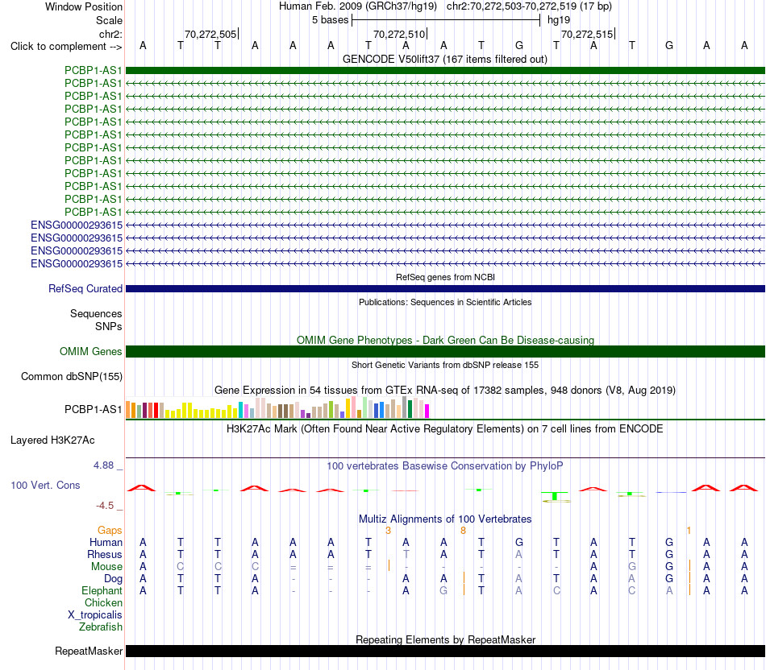Screen dimensions: 766x670
Task: Click the -4.5 lower scale value
Action: (x=105, y=506)
